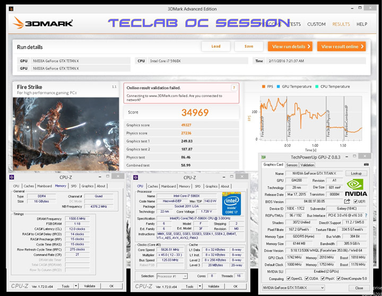The image size is (382, 296).
Task: Open the GPU selection dropdown in GPU-Z
Action: click(293, 288)
